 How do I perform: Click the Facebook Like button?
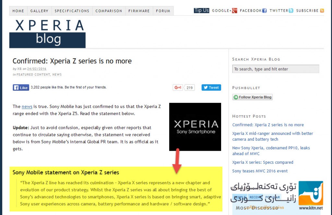coord(21,88)
